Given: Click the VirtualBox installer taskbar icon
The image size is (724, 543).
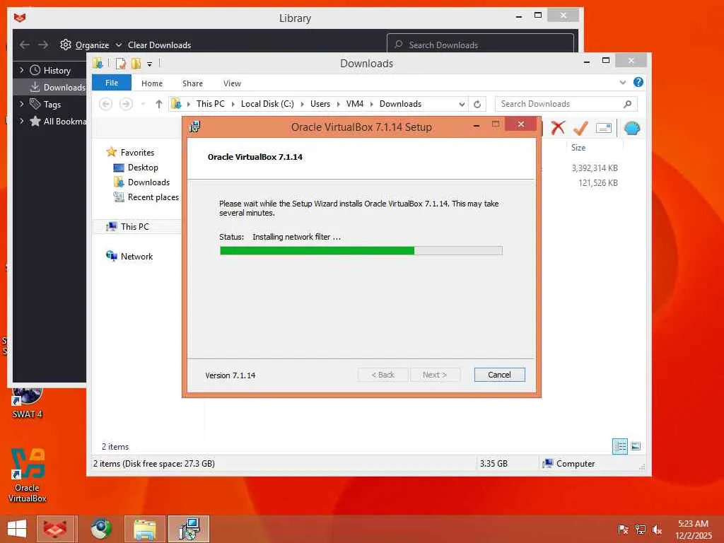Looking at the screenshot, I should [188, 529].
